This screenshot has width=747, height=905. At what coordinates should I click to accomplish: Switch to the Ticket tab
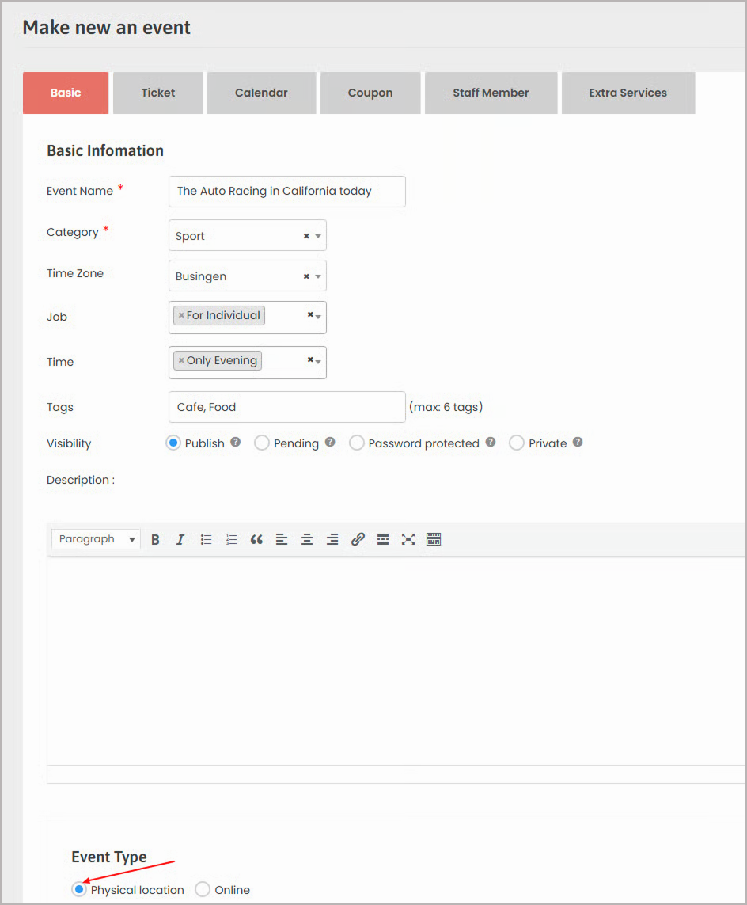[158, 93]
